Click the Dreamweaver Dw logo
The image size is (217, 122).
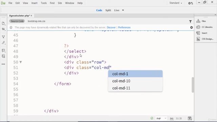[x=3, y=3]
